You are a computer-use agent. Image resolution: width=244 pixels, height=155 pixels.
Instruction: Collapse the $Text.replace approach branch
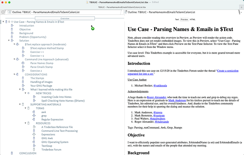[x=14, y=44]
